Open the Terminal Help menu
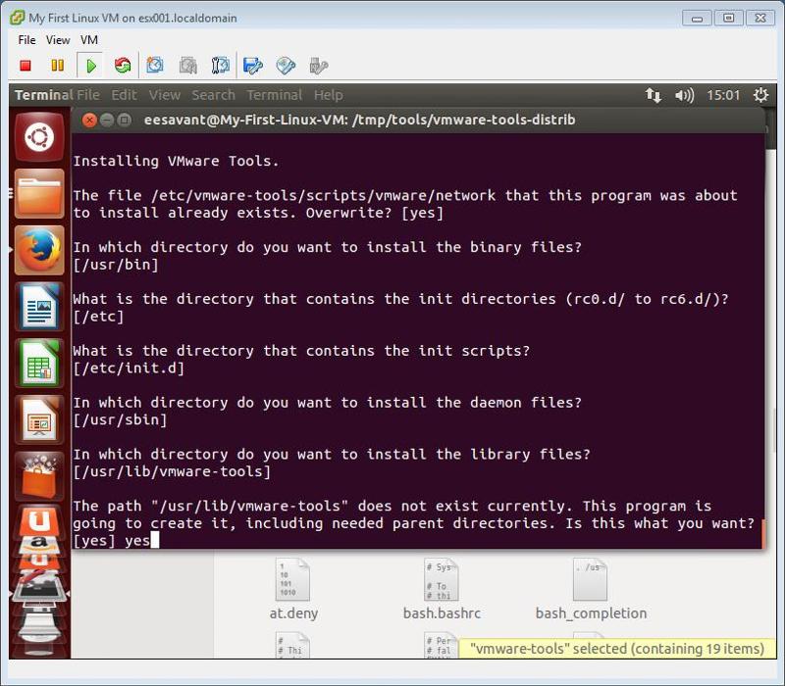The width and height of the screenshot is (785, 686). tap(329, 95)
